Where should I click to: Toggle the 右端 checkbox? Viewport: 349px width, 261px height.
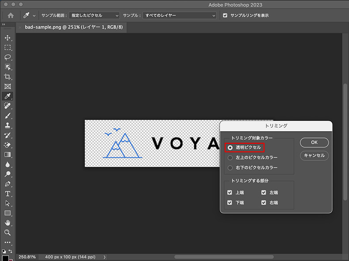pos(264,203)
